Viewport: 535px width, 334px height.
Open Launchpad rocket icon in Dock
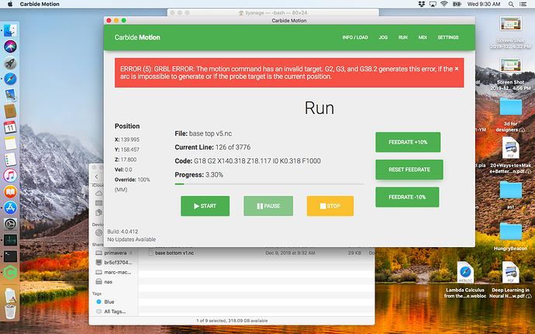[x=10, y=63]
